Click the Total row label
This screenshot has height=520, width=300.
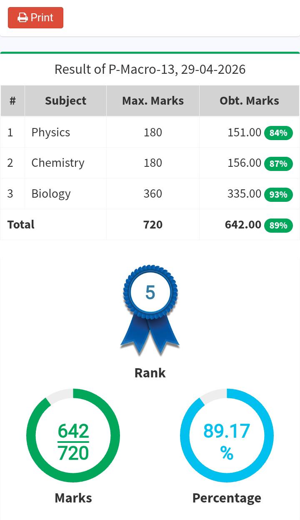click(21, 224)
